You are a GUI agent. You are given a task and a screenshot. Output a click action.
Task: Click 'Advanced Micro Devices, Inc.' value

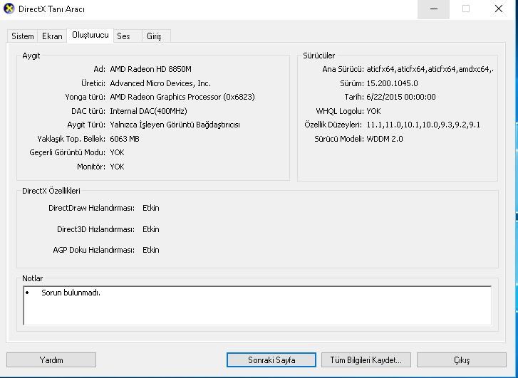click(160, 83)
